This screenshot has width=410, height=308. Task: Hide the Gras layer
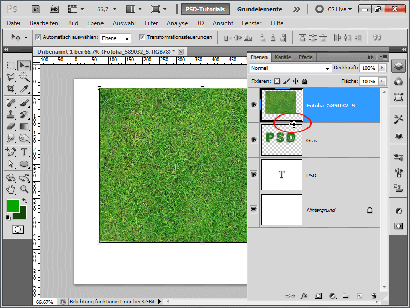[x=253, y=139]
